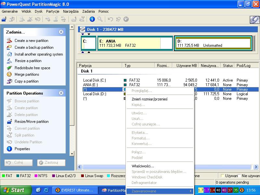Select the D: Unformatted partition block
Image resolution: width=260 pixels, height=195 pixels.
point(213,43)
